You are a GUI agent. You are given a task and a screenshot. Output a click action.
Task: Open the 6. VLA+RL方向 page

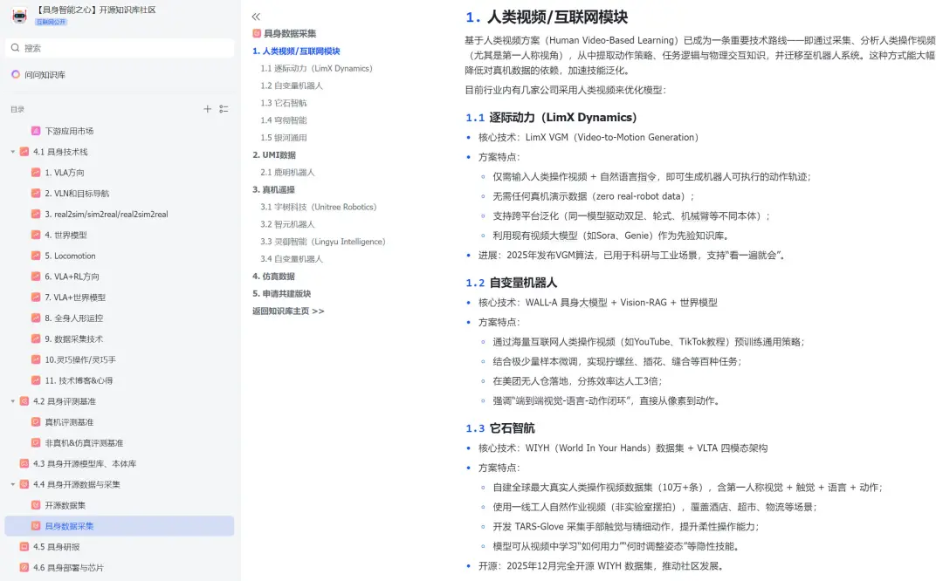[72, 277]
